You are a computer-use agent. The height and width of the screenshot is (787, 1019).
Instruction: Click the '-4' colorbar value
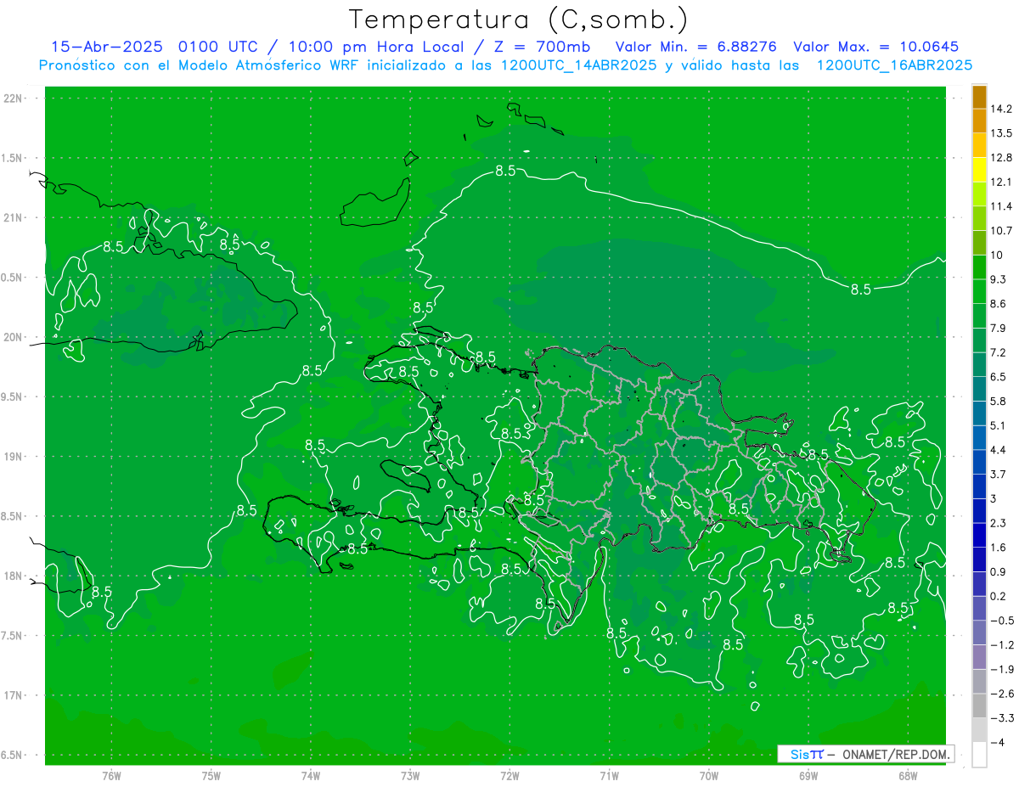(x=999, y=742)
